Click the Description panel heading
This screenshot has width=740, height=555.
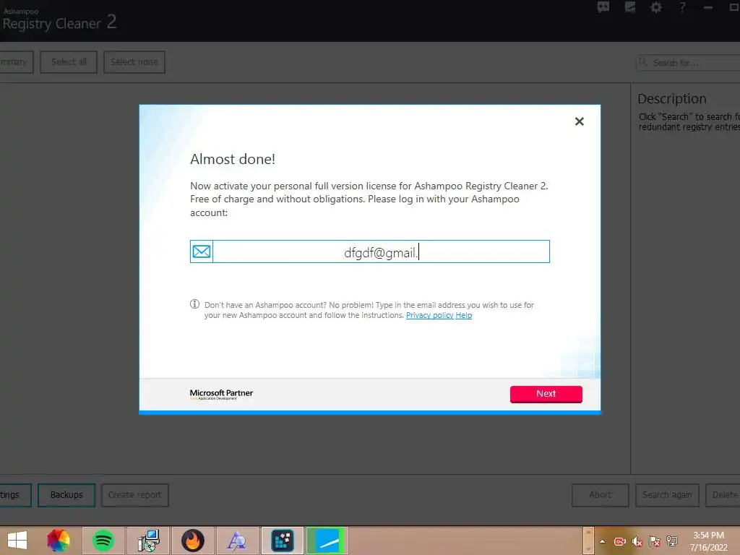point(672,98)
